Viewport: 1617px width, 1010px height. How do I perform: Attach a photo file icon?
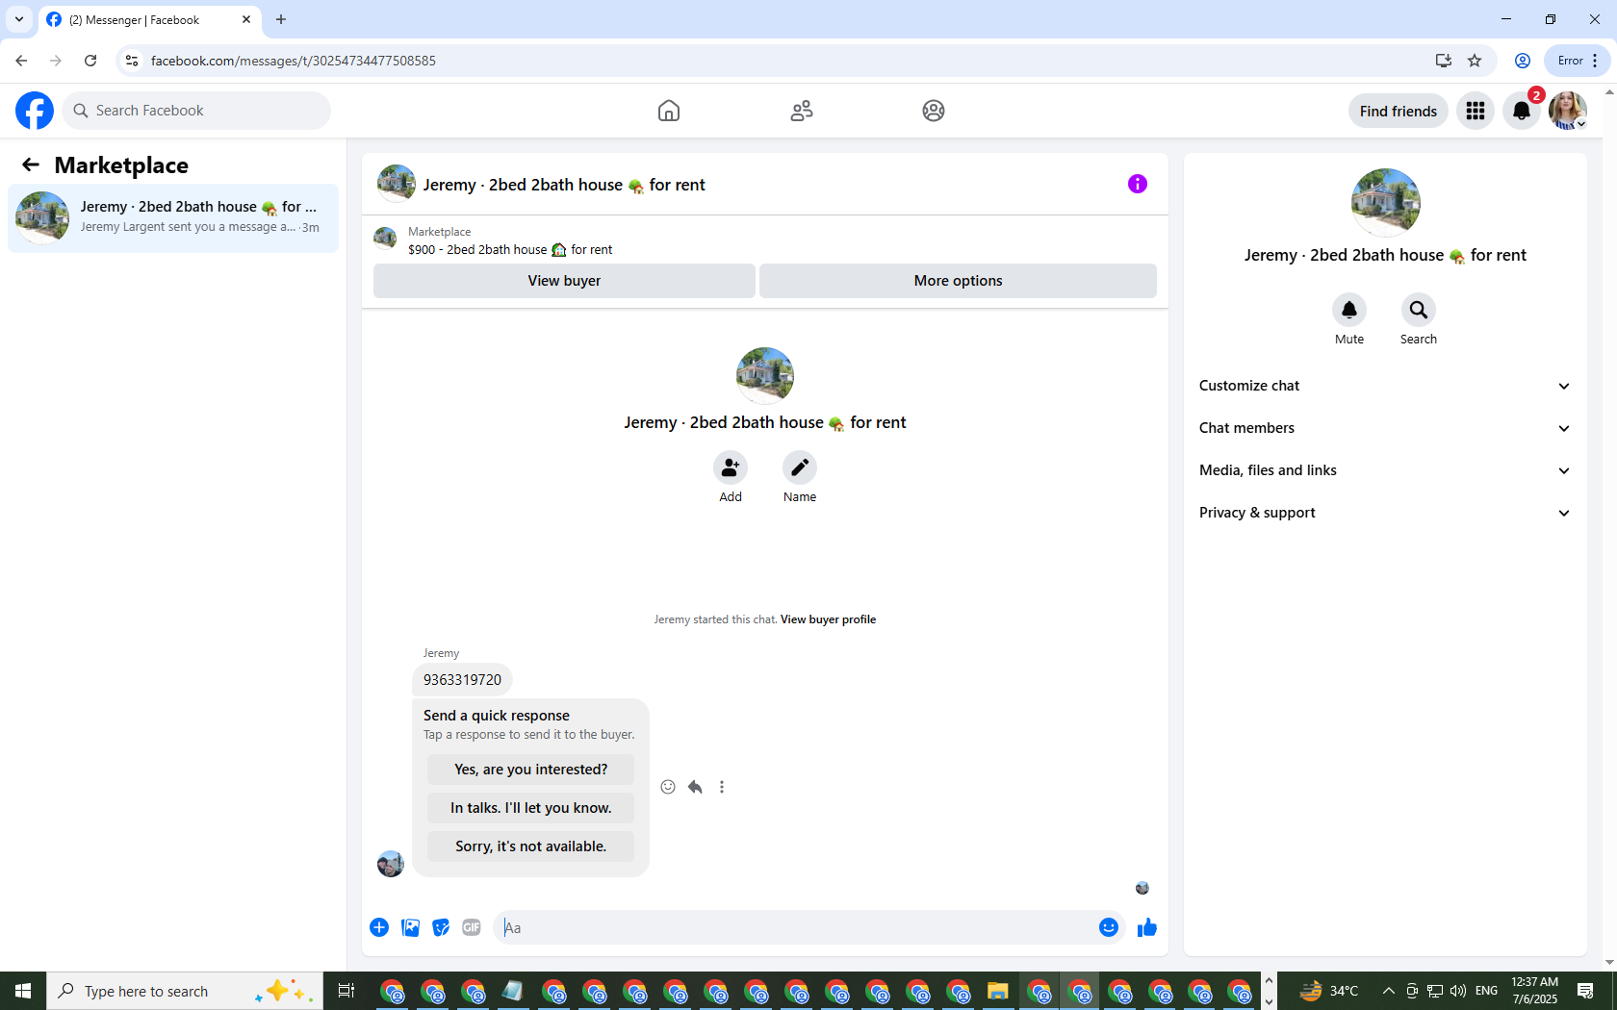pos(410,927)
